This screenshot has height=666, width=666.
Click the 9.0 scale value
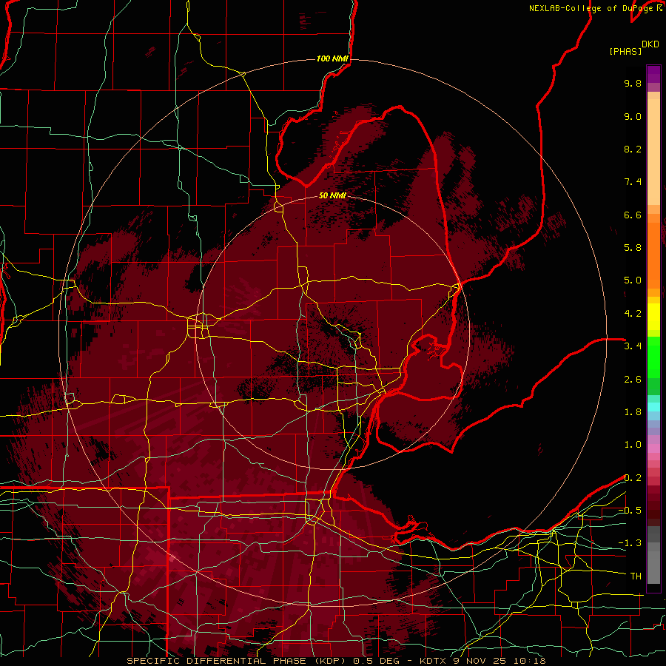(633, 116)
